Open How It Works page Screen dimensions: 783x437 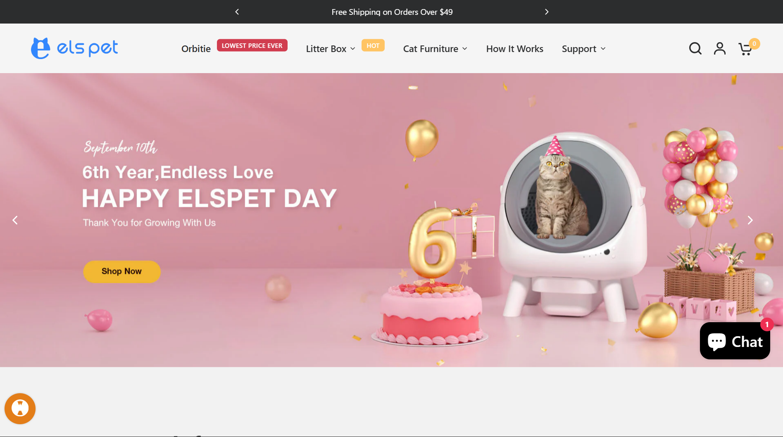click(514, 49)
